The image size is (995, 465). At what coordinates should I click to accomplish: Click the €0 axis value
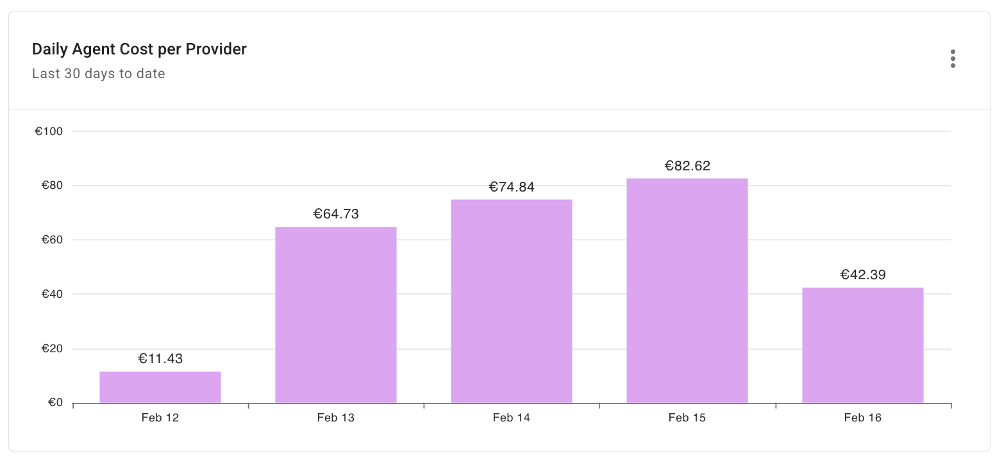(x=54, y=402)
